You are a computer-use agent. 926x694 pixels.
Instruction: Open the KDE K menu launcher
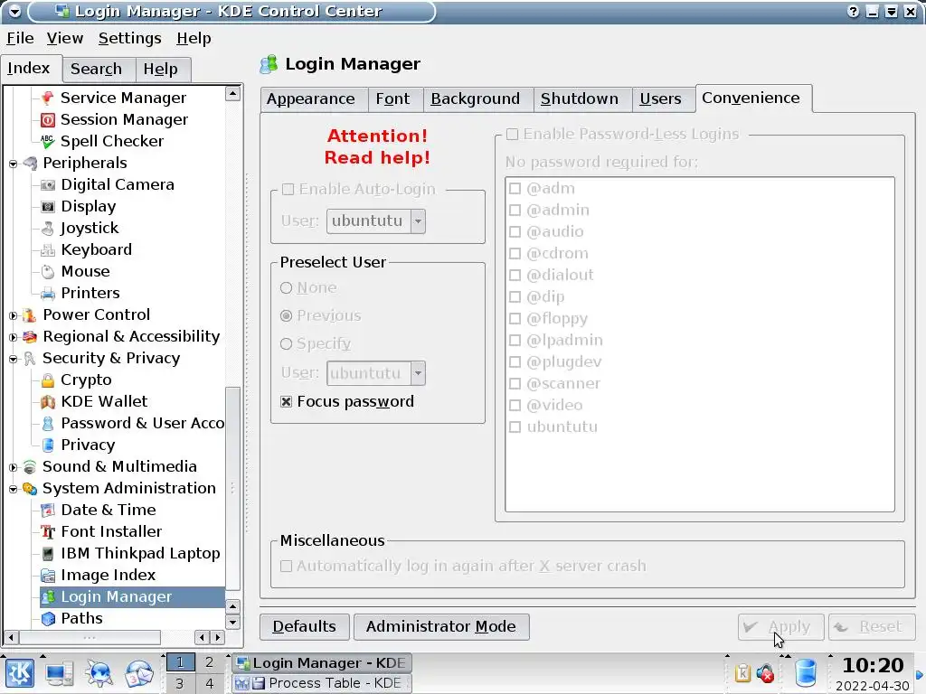tap(20, 673)
